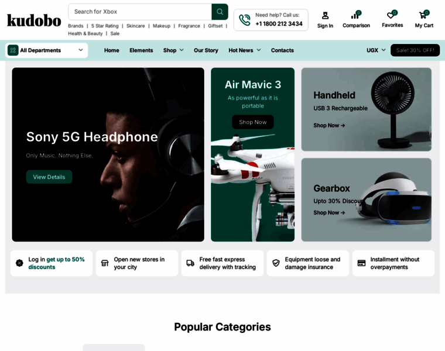This screenshot has height=351, width=445.
Task: Expand the Hot News menu chevron
Action: (x=259, y=50)
